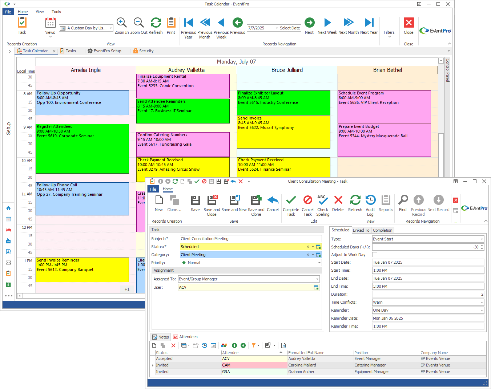This screenshot has height=389, width=491.
Task: Select the Complete Task ribbon icon
Action: [291, 204]
